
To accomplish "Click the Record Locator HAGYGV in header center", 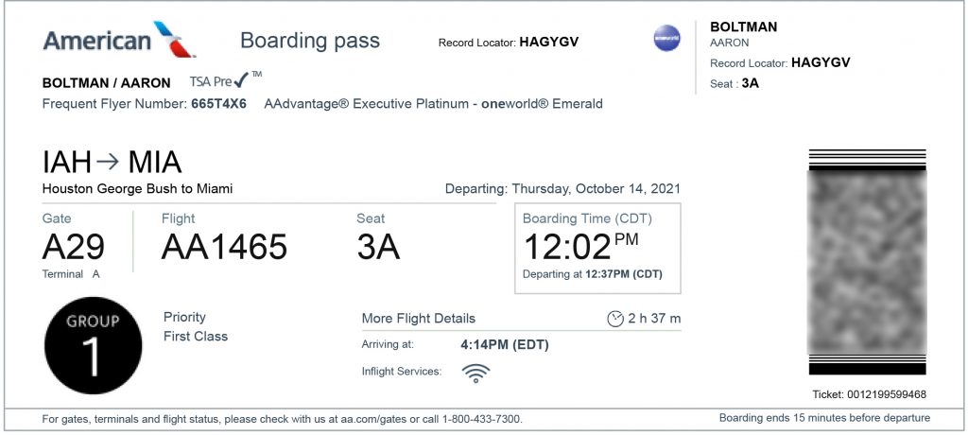I will click(x=548, y=43).
